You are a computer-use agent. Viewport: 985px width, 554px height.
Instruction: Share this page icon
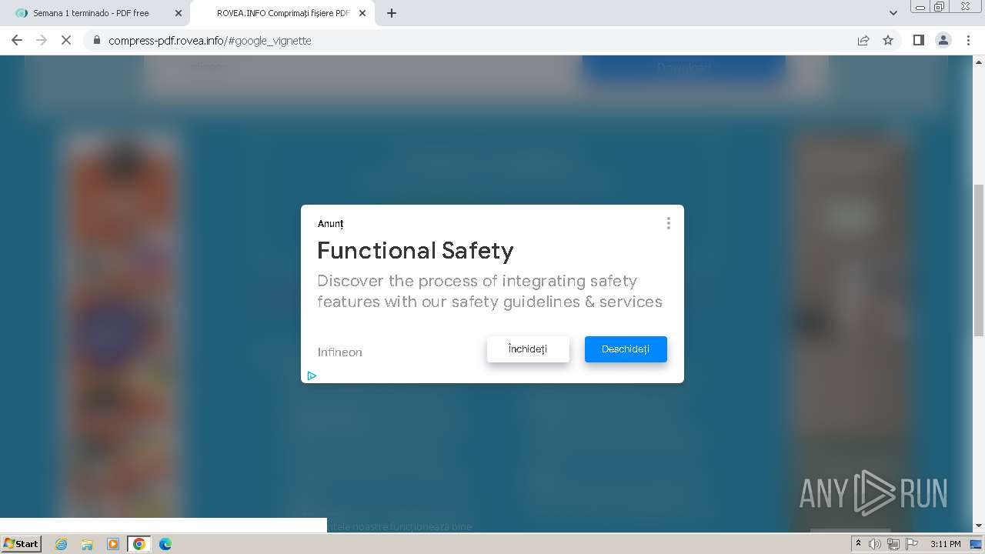click(863, 40)
